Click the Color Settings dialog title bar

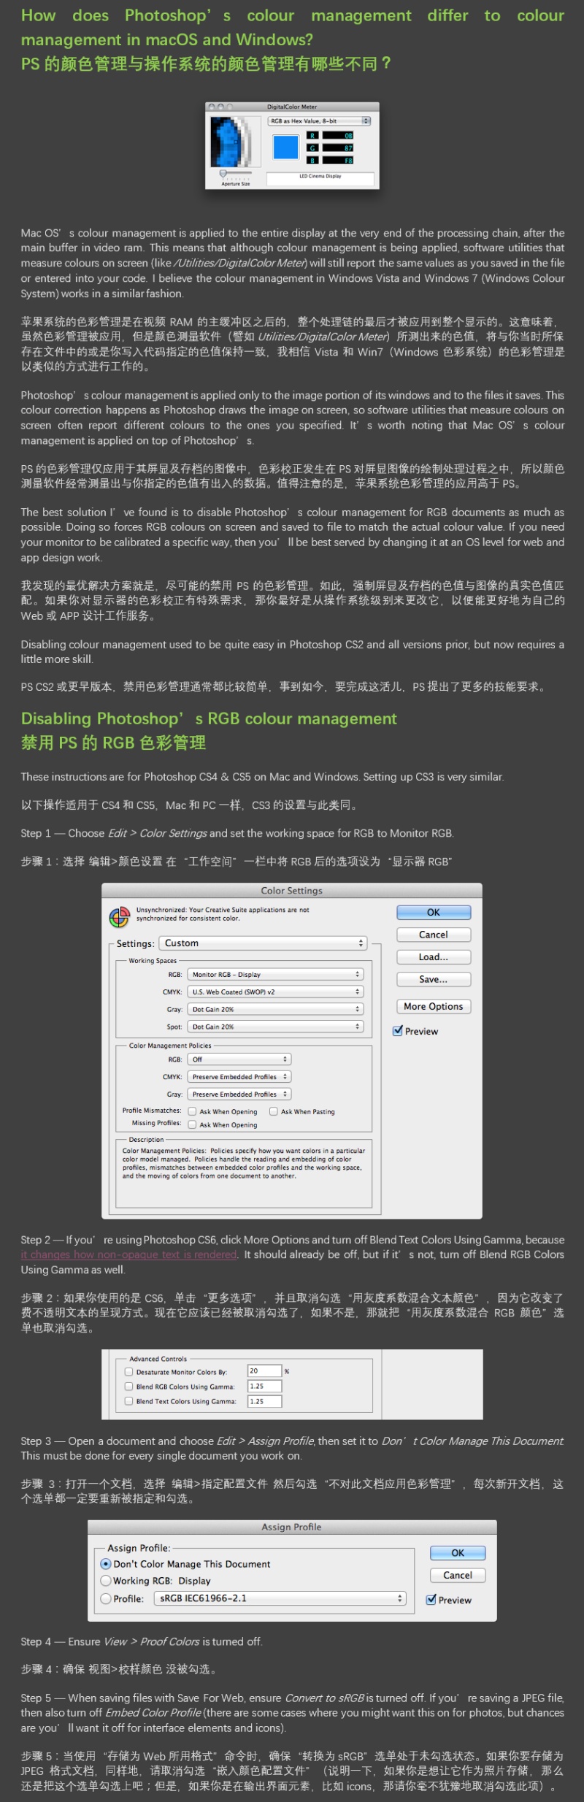coord(292,891)
